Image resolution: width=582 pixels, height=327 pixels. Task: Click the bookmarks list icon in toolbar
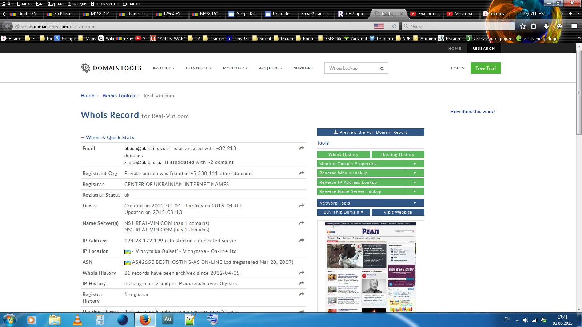tap(534, 26)
